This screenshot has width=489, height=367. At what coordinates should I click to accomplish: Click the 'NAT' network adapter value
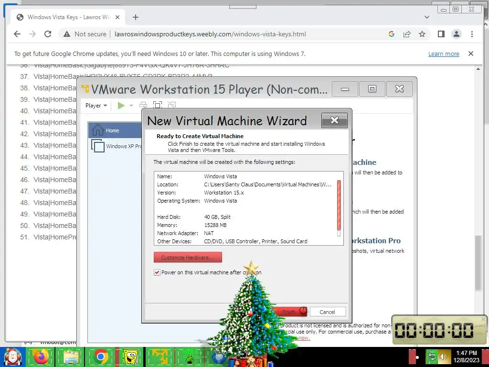(x=209, y=233)
